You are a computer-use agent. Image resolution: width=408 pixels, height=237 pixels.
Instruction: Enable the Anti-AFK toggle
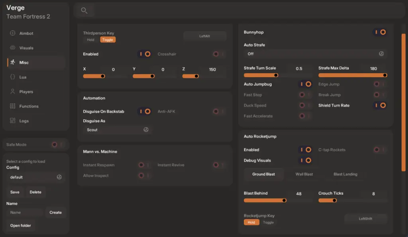pyautogui.click(x=219, y=111)
